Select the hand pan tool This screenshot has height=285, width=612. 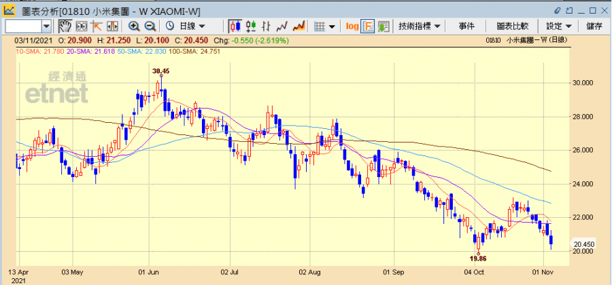65,26
